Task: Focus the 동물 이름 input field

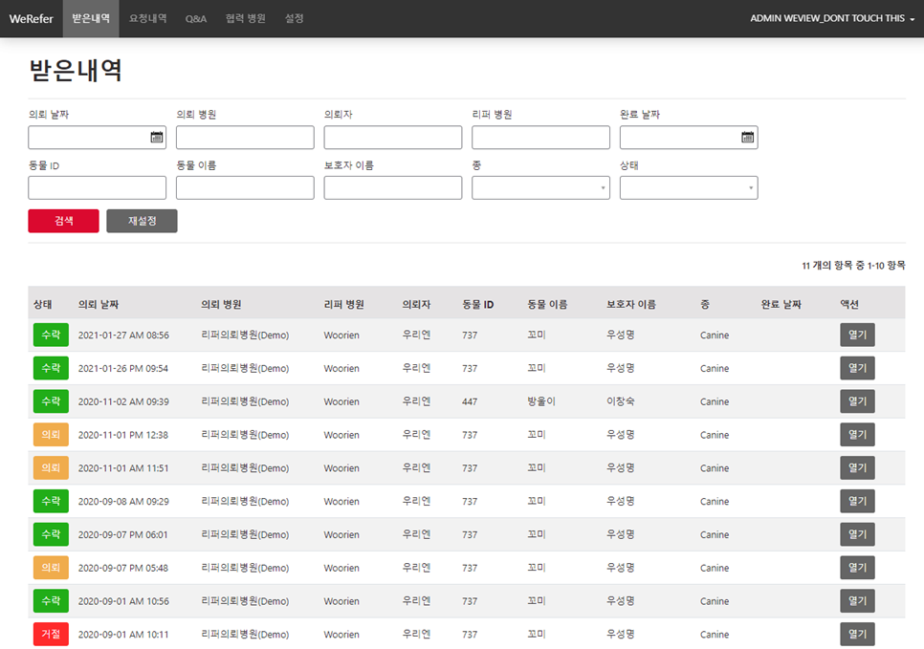Action: point(245,188)
